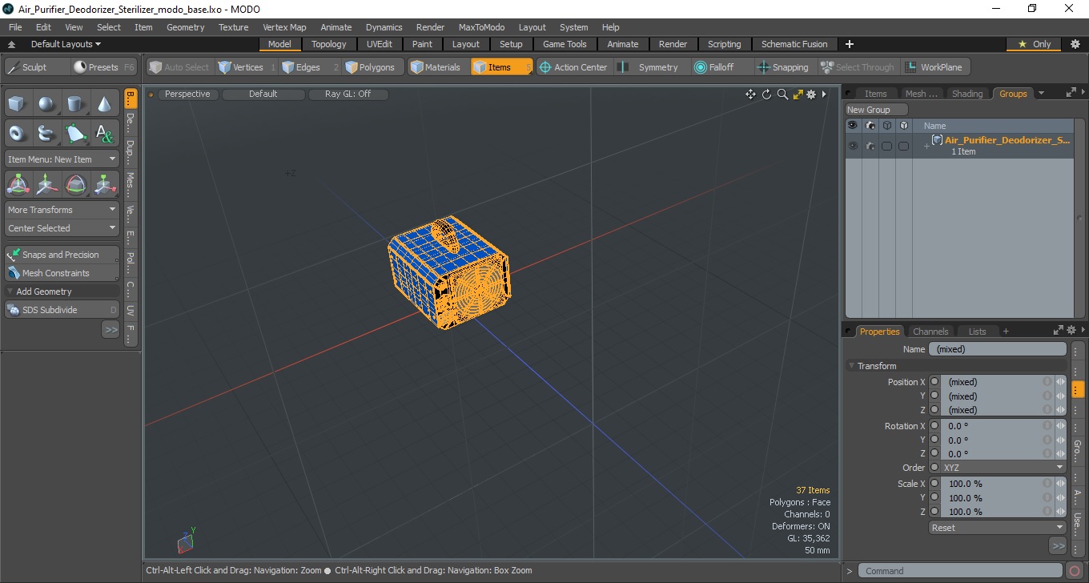Click Ray GL: Off button

click(348, 94)
